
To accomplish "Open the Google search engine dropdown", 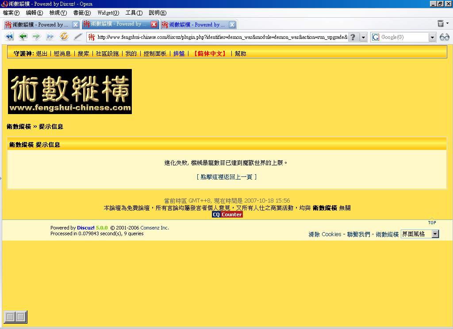I will [432, 37].
